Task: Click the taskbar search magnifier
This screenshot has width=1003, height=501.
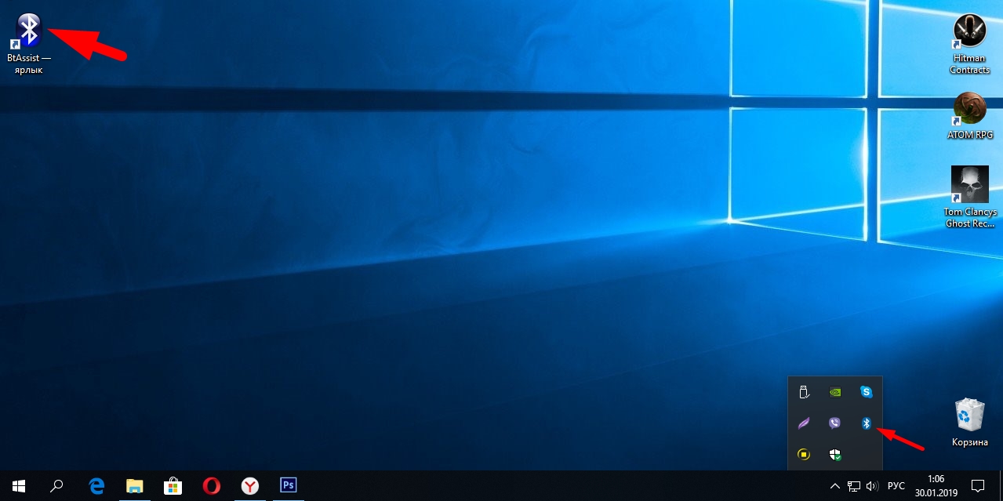Action: pos(56,486)
